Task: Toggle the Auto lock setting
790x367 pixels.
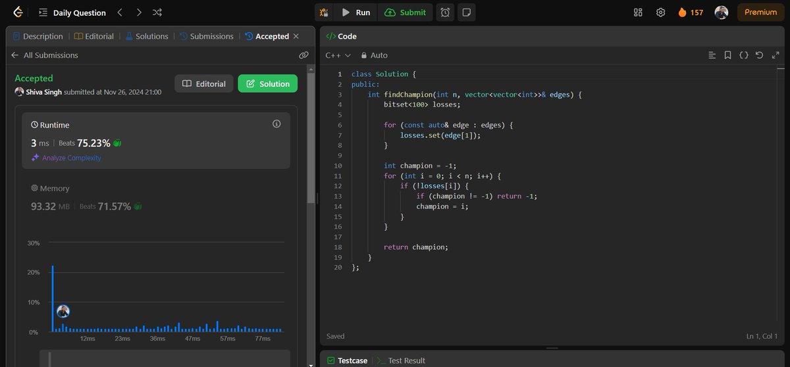Action: tap(373, 55)
